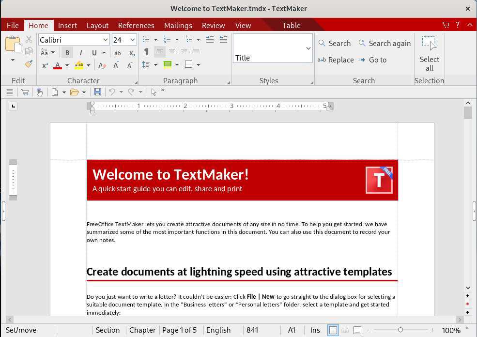
Task: Apply subscript formatting
Action: click(x=132, y=53)
